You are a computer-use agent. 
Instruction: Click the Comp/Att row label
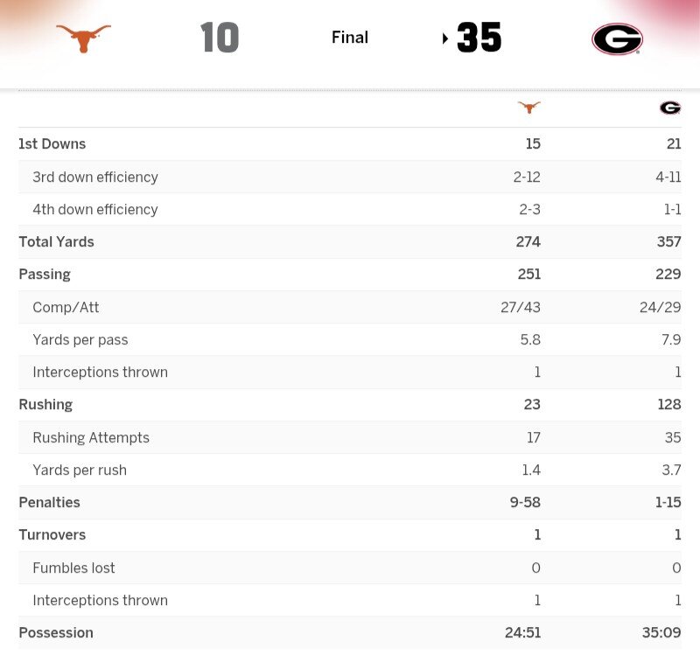[66, 307]
